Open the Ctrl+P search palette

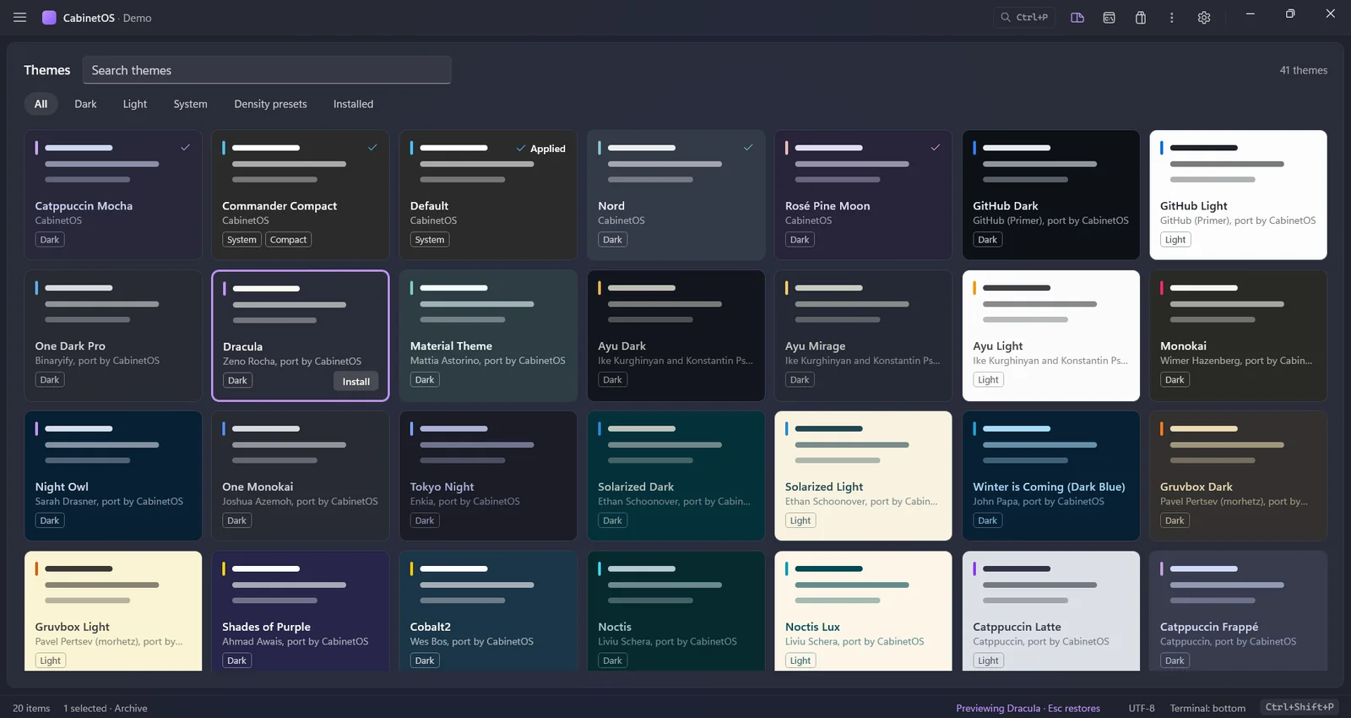point(1024,17)
